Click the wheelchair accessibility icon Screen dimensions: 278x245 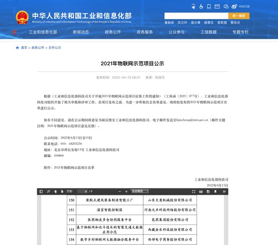click(201, 7)
